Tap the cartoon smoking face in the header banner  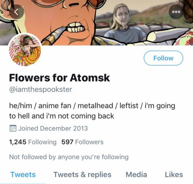[x=69, y=18]
